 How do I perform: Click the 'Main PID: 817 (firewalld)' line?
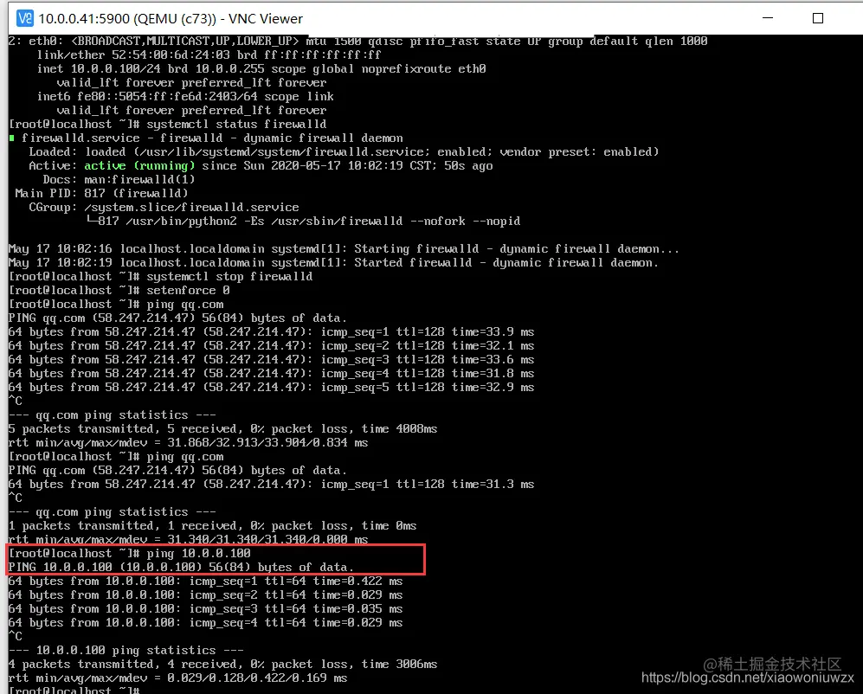pyautogui.click(x=101, y=193)
